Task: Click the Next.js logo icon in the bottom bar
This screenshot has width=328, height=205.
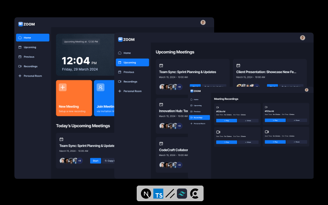Action: coord(146,194)
